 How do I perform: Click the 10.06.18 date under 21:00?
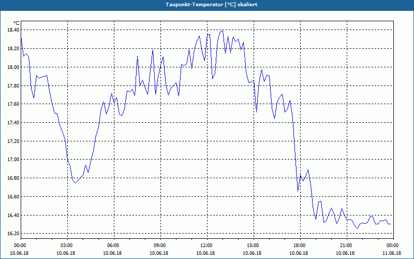tap(345, 253)
